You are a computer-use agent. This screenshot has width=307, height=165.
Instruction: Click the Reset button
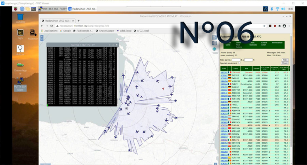(285, 63)
